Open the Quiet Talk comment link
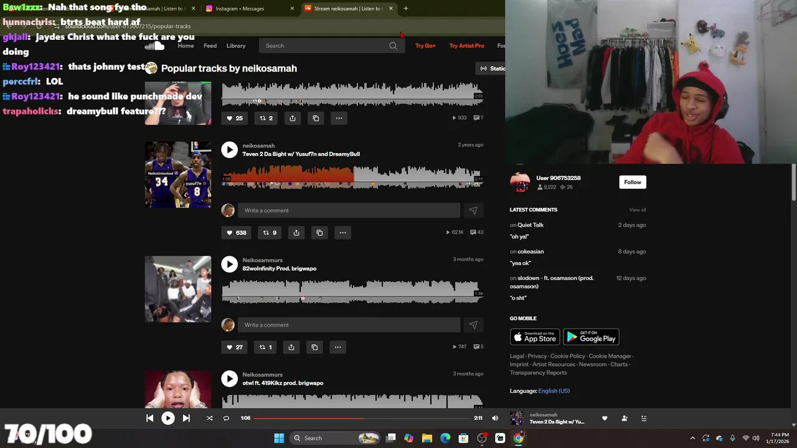Image resolution: width=797 pixels, height=448 pixels. [531, 225]
